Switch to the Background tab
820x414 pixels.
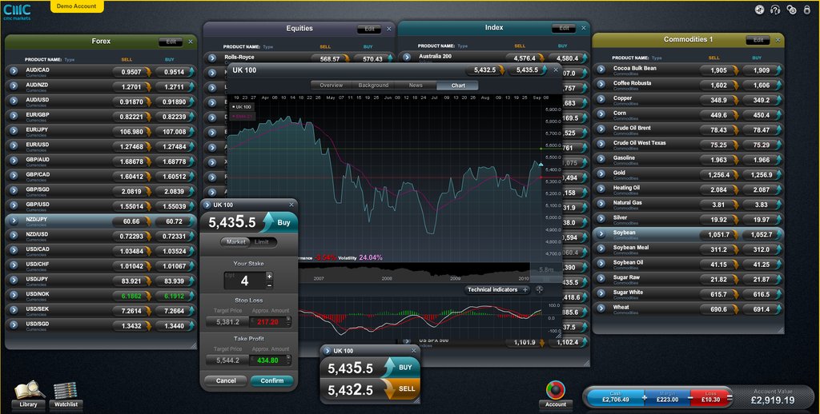[373, 85]
